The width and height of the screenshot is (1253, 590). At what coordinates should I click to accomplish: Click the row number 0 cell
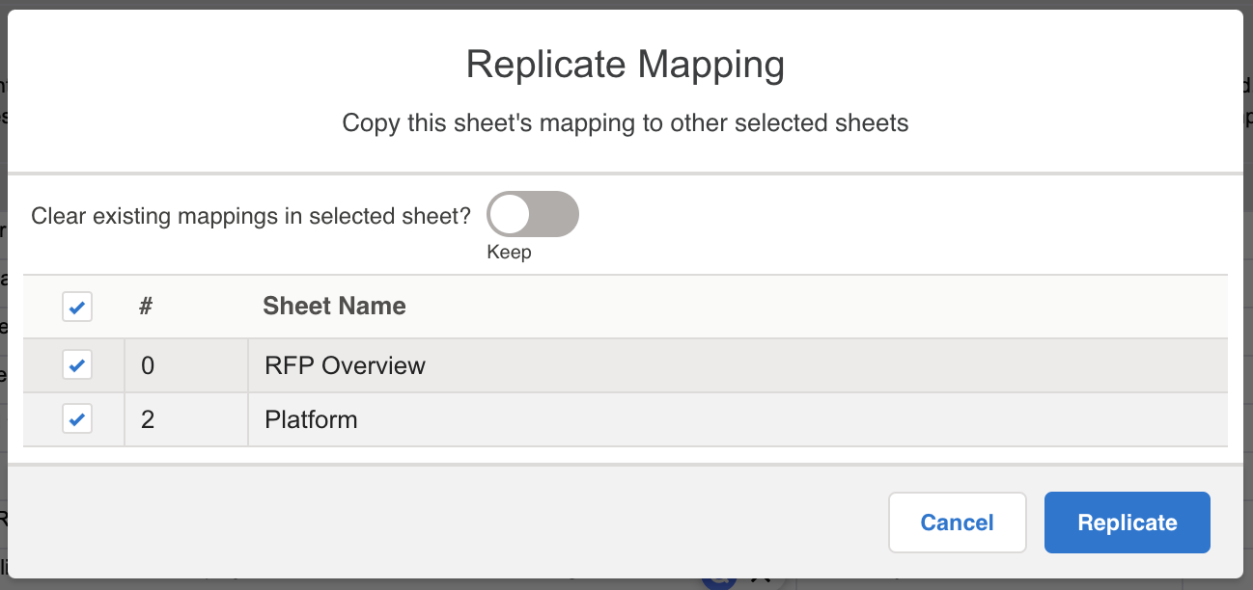pyautogui.click(x=186, y=365)
